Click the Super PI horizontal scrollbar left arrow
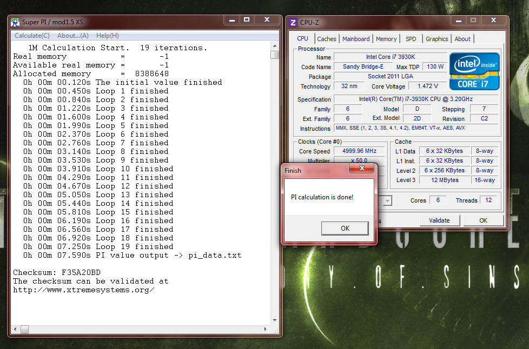The height and width of the screenshot is (349, 529). pyautogui.click(x=15, y=329)
